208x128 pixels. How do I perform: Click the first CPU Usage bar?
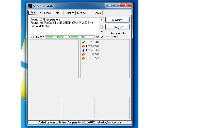pos(51,37)
